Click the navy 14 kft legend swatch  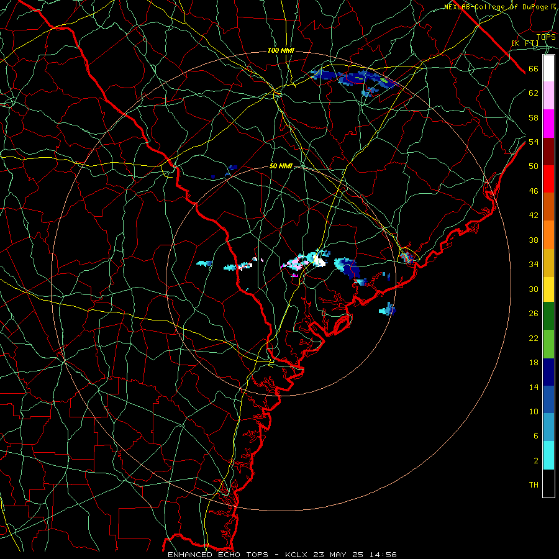(548, 372)
